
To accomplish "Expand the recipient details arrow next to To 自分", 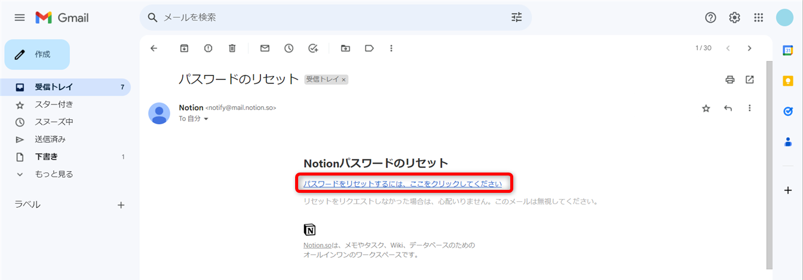I will pyautogui.click(x=207, y=119).
